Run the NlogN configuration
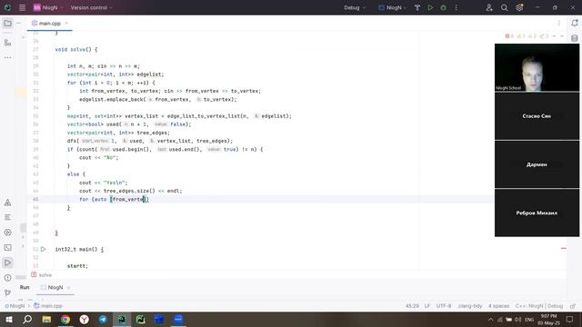This screenshot has width=582, height=327. [430, 7]
